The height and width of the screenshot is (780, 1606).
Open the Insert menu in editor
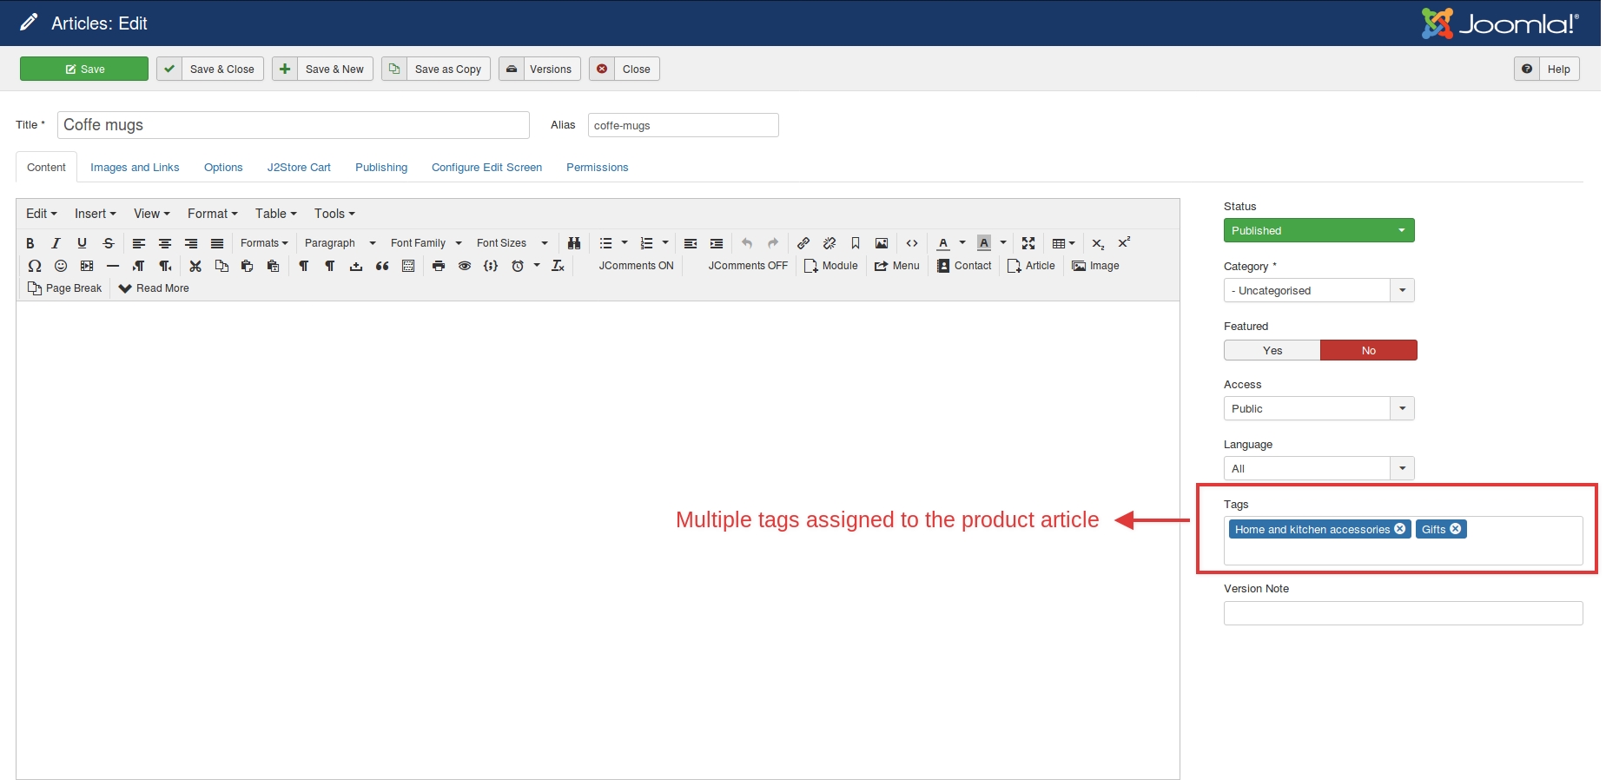click(95, 214)
